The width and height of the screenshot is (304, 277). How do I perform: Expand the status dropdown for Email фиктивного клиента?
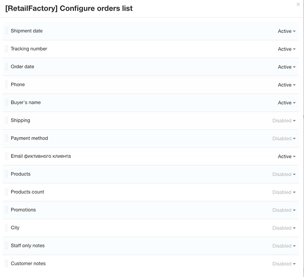click(287, 157)
